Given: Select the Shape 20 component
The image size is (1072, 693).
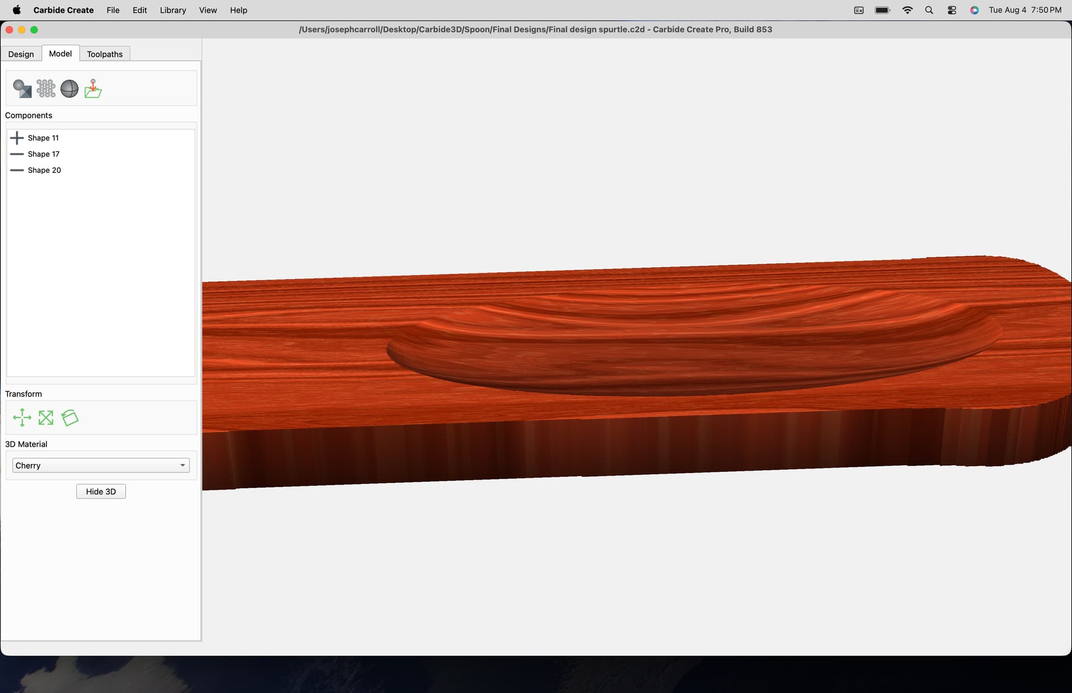Looking at the screenshot, I should (x=100, y=170).
